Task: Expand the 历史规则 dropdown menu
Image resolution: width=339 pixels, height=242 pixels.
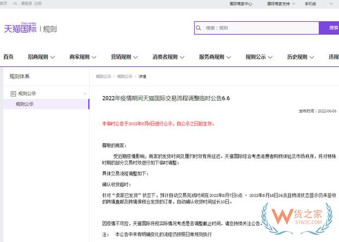Action: pyautogui.click(x=300, y=57)
